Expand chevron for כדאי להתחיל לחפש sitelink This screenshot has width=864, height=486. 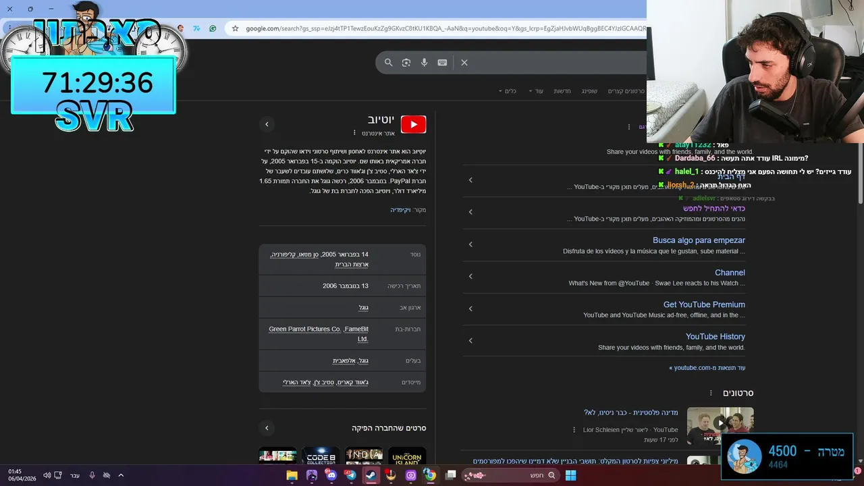(470, 212)
